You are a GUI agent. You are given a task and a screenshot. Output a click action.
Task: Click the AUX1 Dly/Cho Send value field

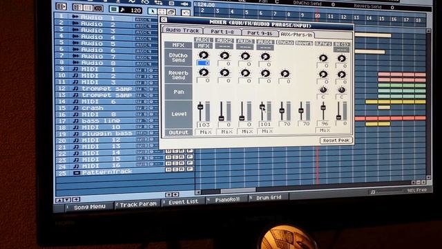[x=203, y=63]
